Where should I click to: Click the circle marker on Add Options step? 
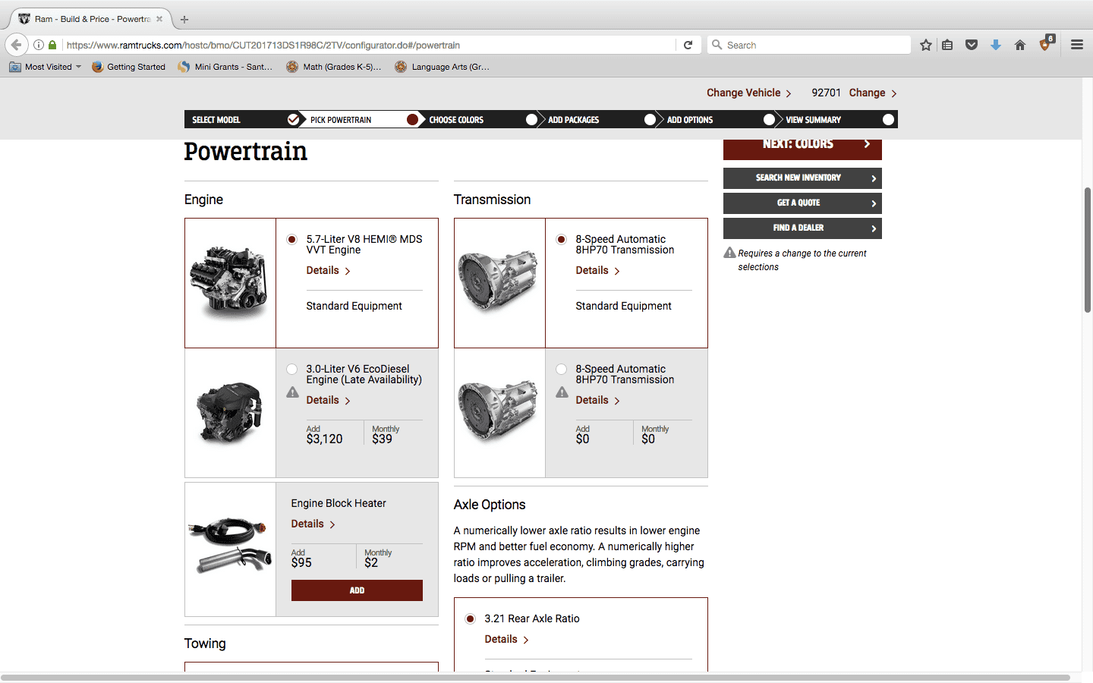coord(769,119)
